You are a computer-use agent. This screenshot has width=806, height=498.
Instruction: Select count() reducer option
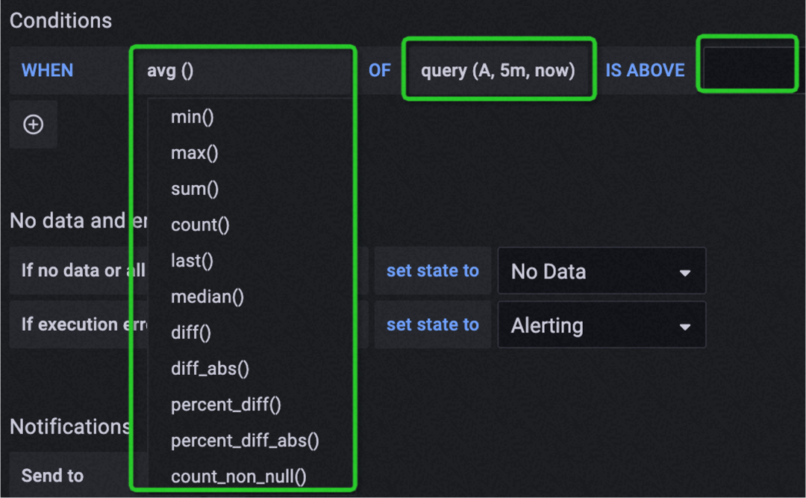pos(200,225)
